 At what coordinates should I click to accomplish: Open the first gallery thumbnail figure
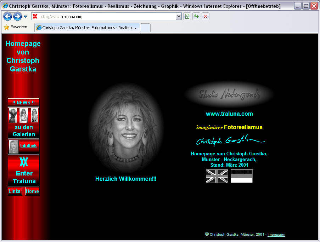coord(13,115)
